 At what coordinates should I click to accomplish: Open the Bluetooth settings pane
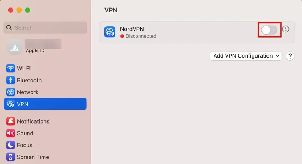click(29, 80)
